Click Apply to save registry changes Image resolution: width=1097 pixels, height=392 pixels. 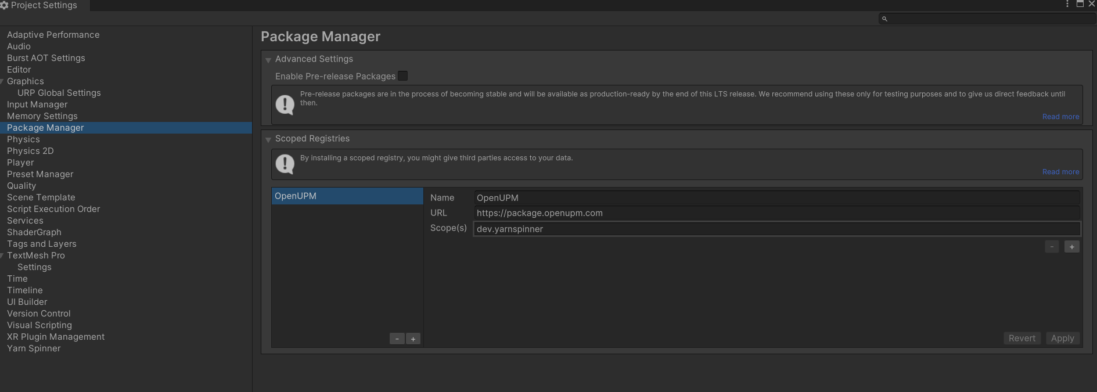1062,339
